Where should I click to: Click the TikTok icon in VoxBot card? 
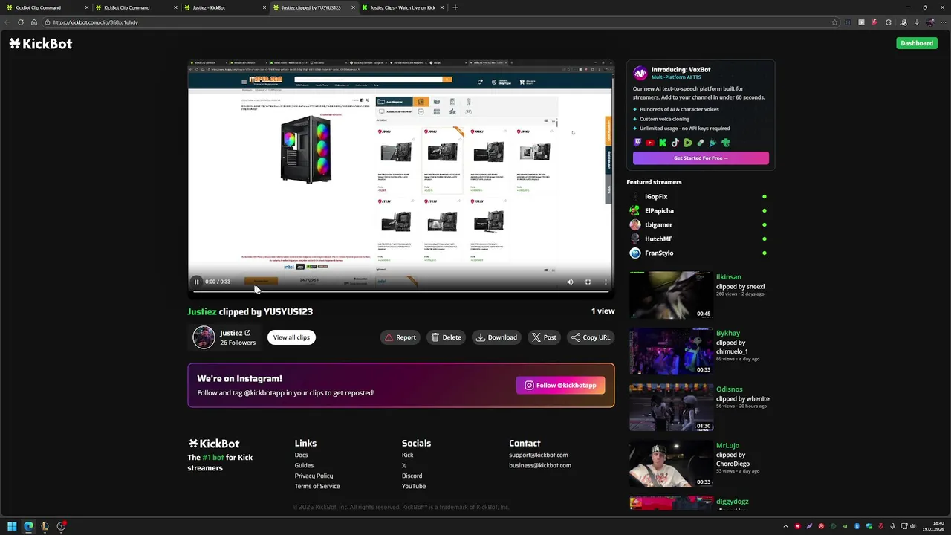(675, 143)
